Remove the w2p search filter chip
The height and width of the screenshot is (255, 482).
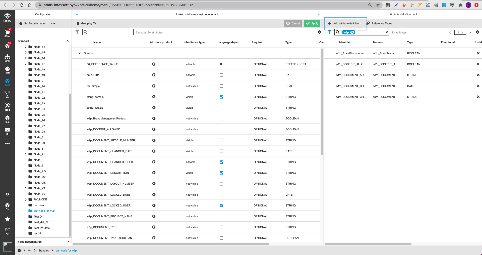click(x=352, y=32)
